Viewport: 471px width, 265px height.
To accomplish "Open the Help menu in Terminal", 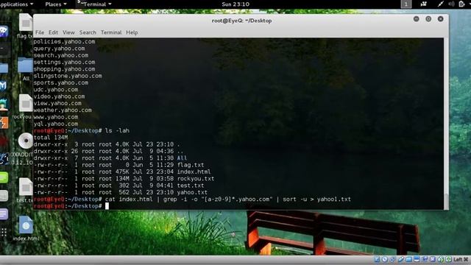I will (132, 32).
